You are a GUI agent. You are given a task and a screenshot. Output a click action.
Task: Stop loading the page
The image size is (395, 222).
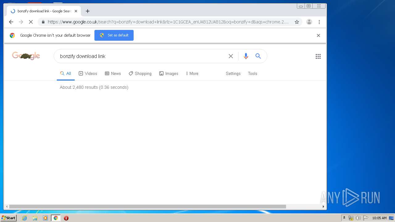click(31, 22)
